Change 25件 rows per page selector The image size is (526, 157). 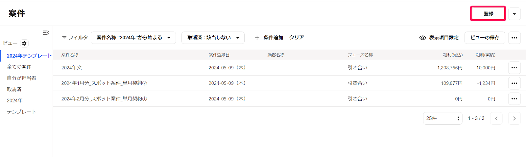(442, 118)
